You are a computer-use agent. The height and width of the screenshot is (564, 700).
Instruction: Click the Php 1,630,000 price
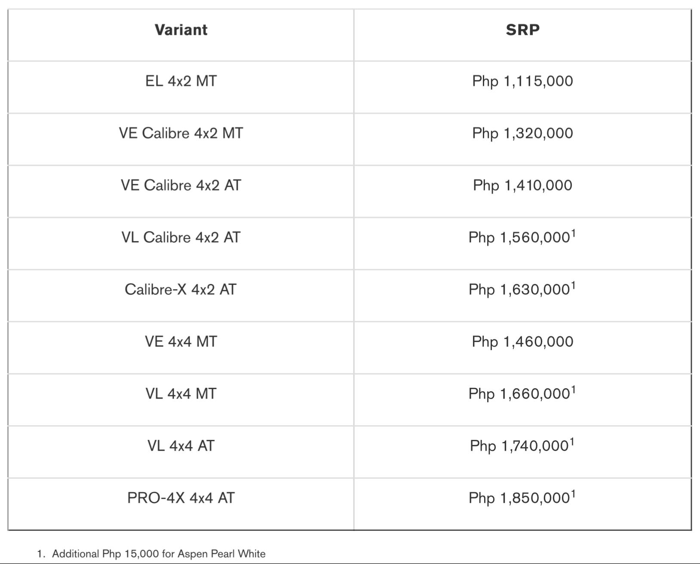pyautogui.click(x=519, y=290)
